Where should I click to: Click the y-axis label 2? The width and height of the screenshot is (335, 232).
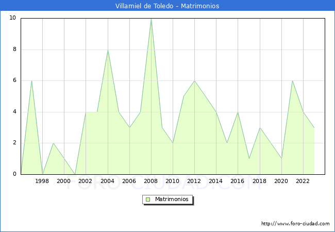coord(14,143)
